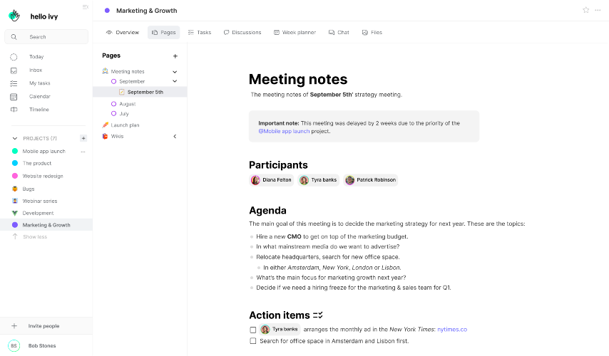The height and width of the screenshot is (356, 609).
Task: Open the more options ellipsis at top right
Action: click(598, 10)
